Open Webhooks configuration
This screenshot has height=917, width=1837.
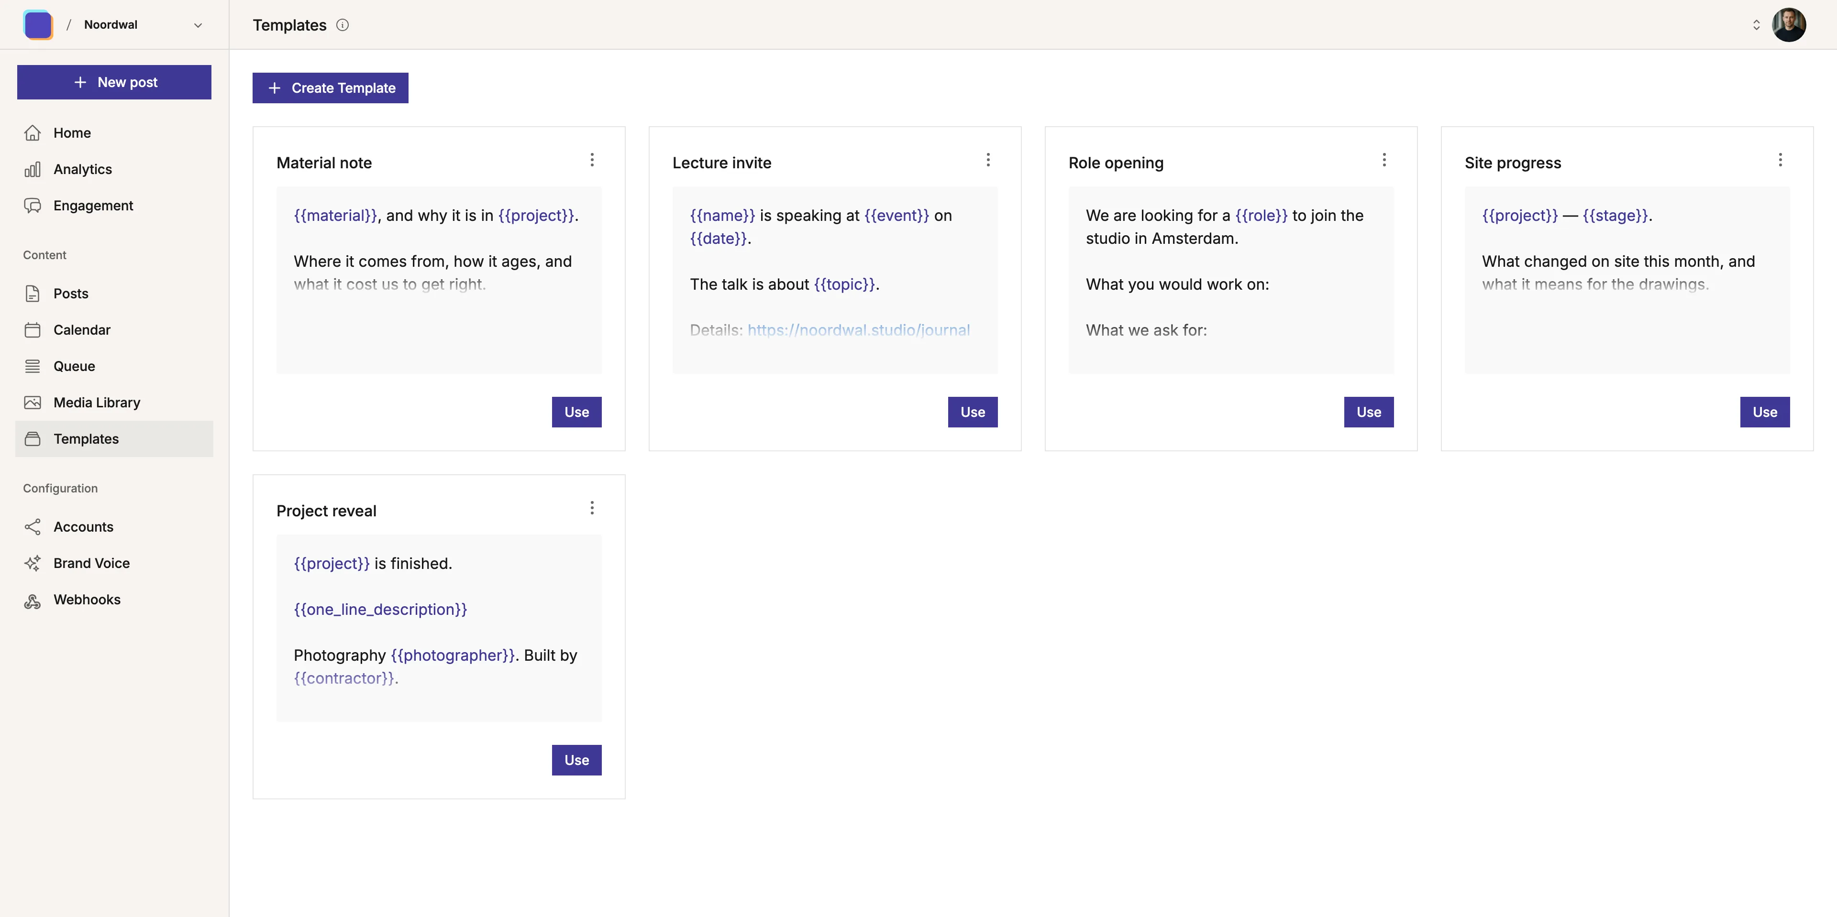[114, 599]
